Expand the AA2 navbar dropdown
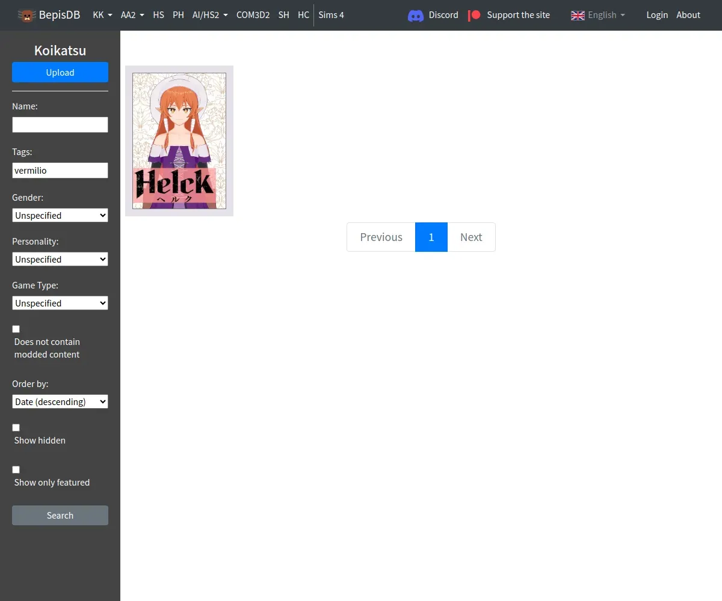Image resolution: width=722 pixels, height=601 pixels. [x=132, y=15]
